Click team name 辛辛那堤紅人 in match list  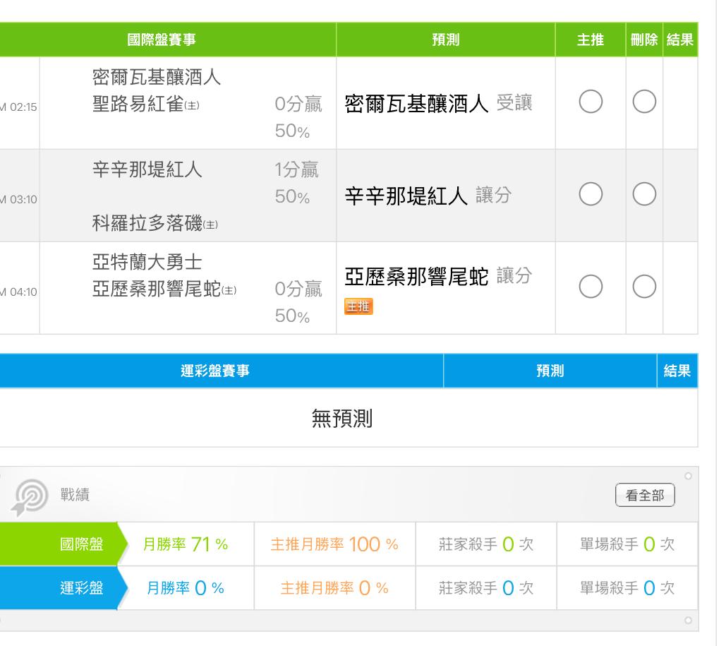[147, 169]
